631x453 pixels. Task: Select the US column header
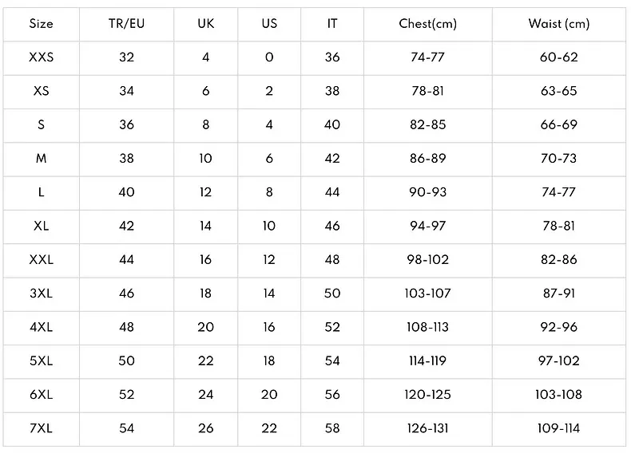pyautogui.click(x=269, y=24)
